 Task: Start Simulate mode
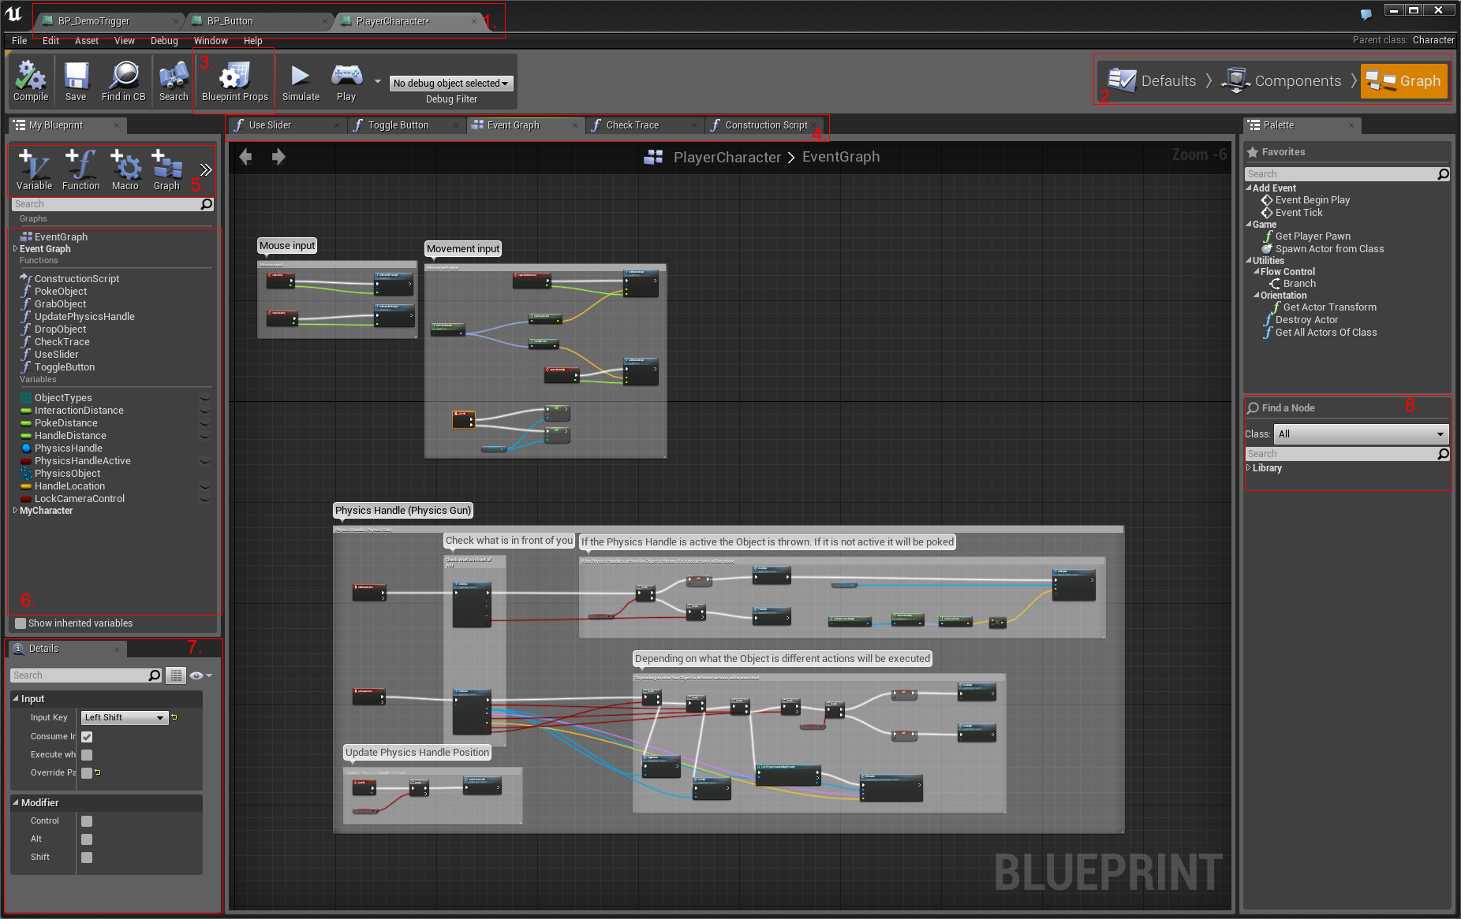click(301, 82)
